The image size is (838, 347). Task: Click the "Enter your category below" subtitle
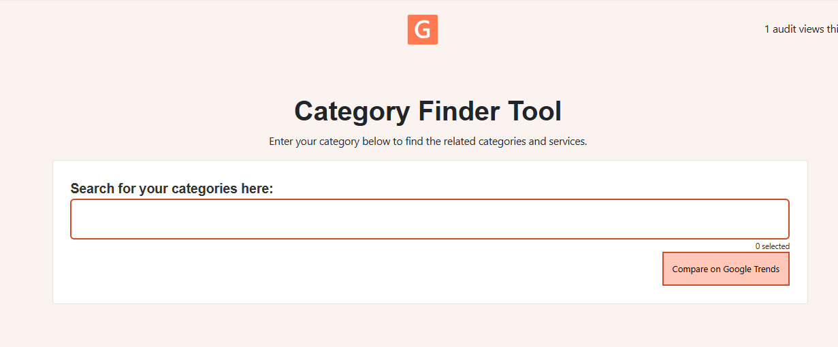tap(428, 142)
